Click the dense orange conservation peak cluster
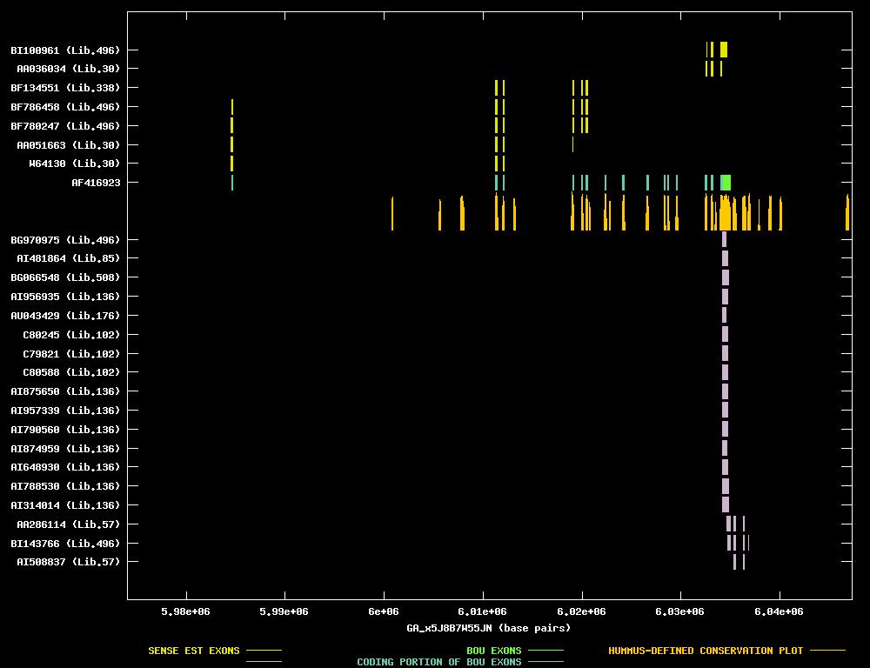Viewport: 870px width, 668px height. pos(726,212)
